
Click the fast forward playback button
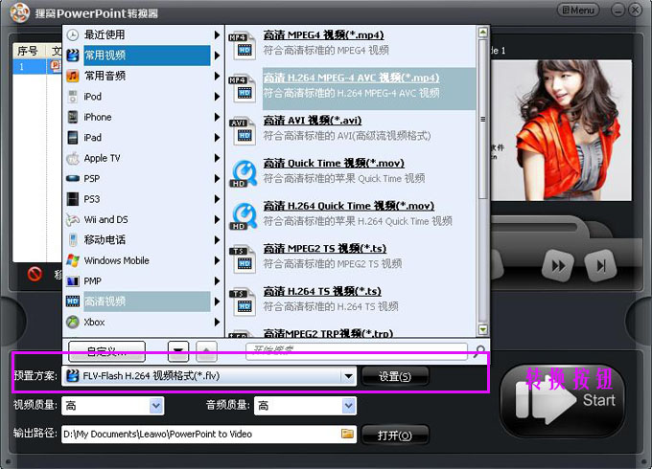point(558,266)
